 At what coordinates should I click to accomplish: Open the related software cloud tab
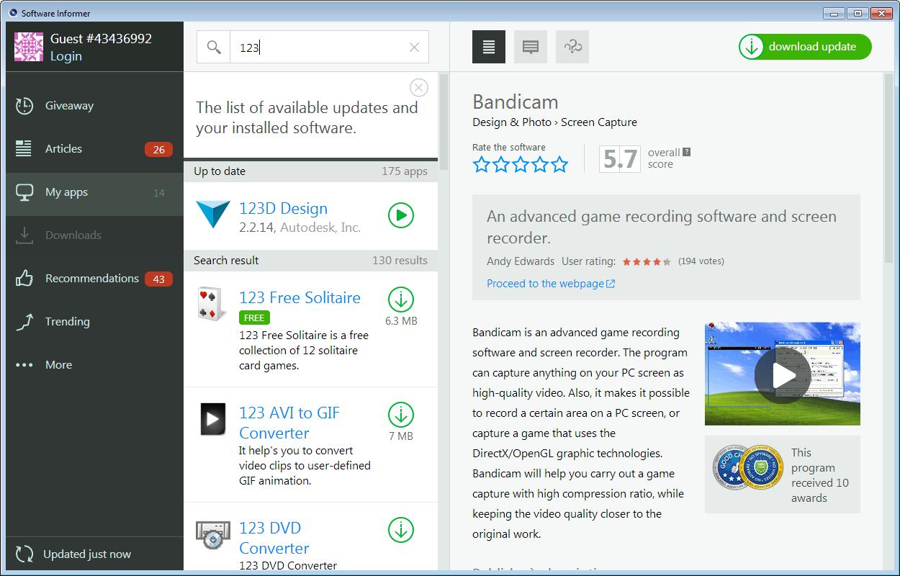point(572,47)
